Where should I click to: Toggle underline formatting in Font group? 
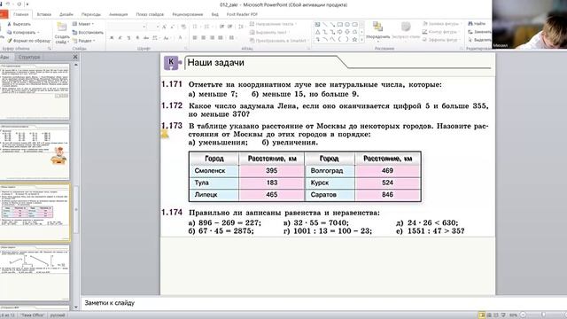click(x=128, y=37)
